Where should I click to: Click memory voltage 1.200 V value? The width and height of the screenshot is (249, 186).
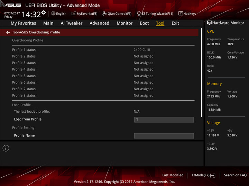click(232, 96)
